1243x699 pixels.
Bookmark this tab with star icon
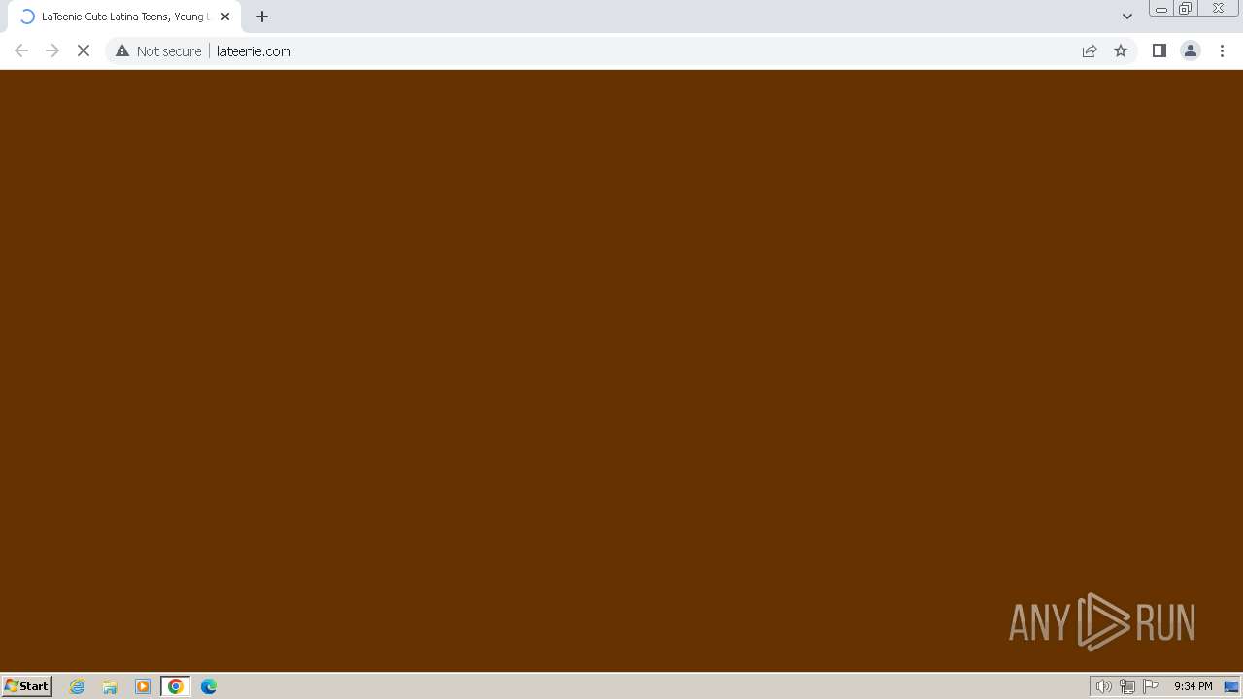[x=1121, y=51]
